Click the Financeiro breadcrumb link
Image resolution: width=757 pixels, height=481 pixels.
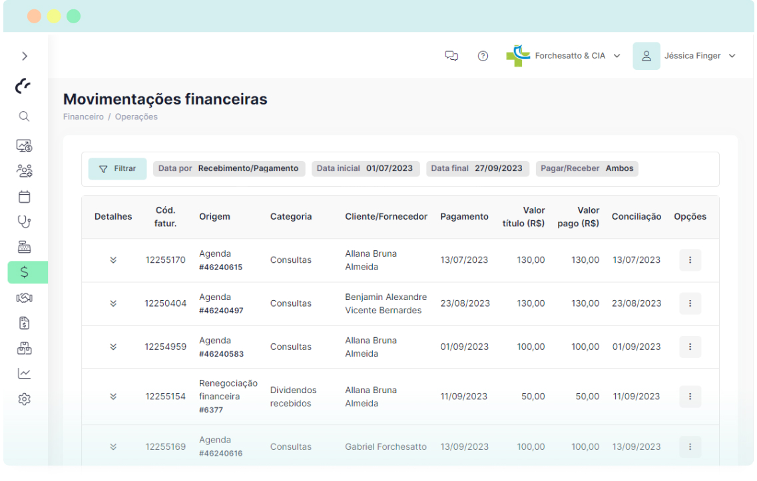83,117
